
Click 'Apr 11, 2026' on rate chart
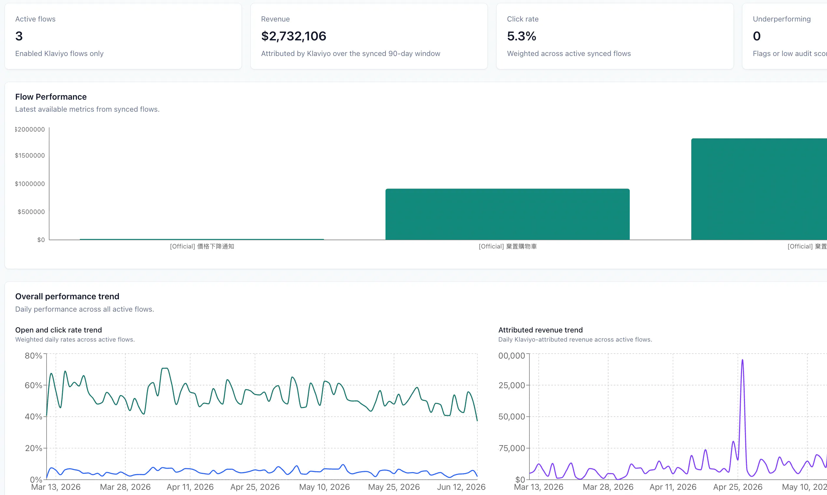pyautogui.click(x=190, y=487)
